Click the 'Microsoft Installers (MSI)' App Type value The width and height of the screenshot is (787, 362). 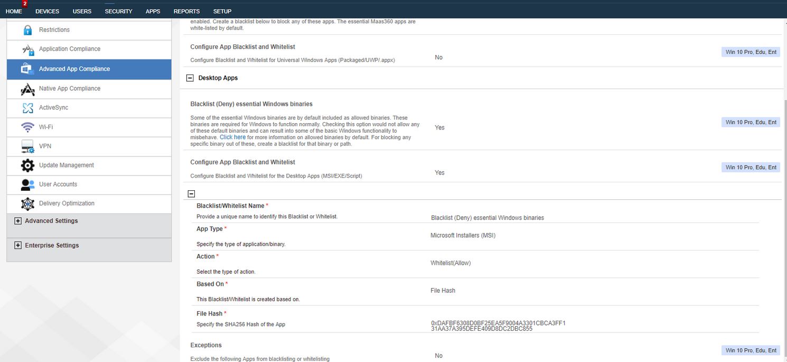tap(463, 236)
